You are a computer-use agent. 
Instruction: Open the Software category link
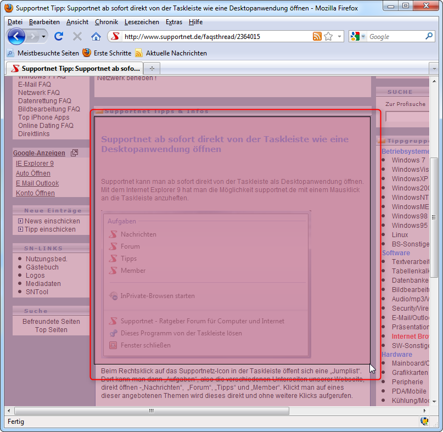tap(396, 253)
